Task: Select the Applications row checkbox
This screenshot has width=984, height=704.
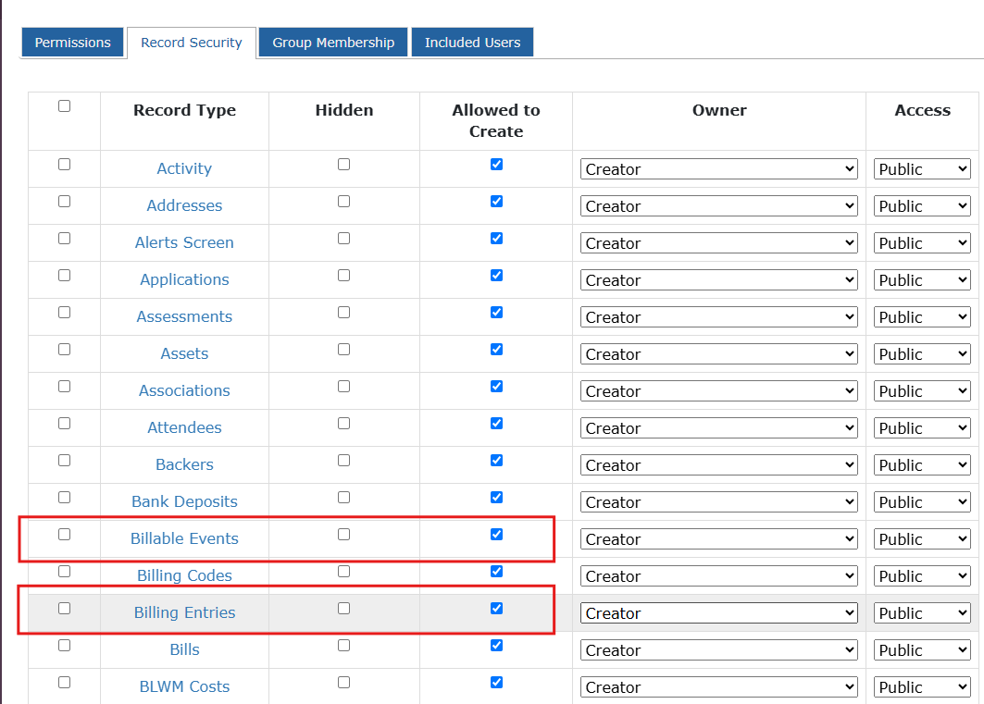Action: coord(64,275)
